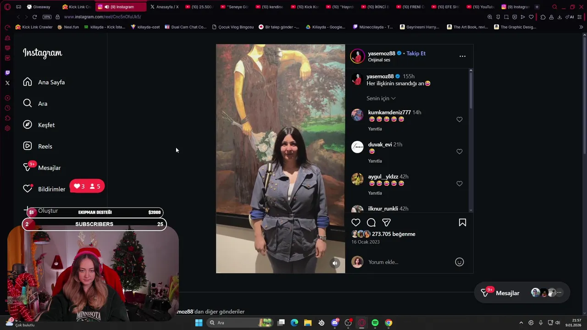Open ilknur_runkli profile link
Screen dimensions: 587x330
tap(383, 209)
